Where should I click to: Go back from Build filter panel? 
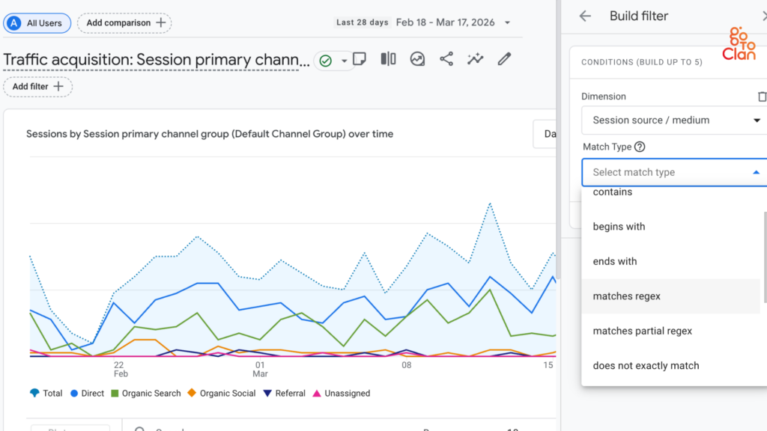click(584, 16)
